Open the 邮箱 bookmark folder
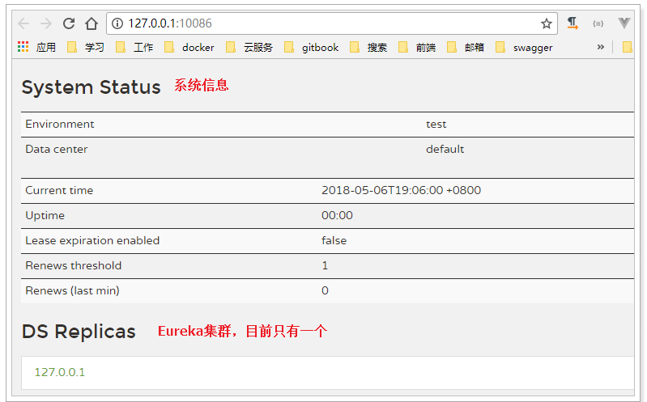The width and height of the screenshot is (647, 402). 466,48
